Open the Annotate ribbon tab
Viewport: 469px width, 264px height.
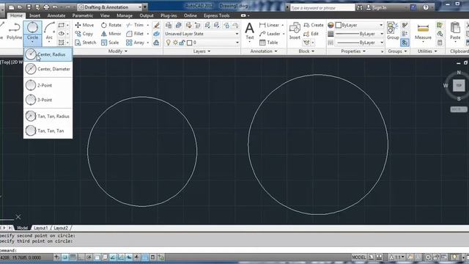56,15
